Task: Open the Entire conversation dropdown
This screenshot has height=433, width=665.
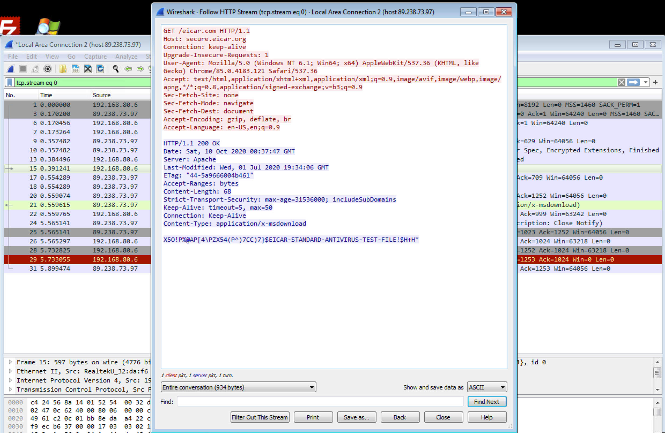Action: [311, 387]
